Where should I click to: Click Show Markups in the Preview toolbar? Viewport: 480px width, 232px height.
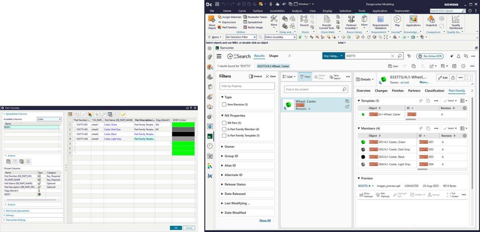(365, 195)
